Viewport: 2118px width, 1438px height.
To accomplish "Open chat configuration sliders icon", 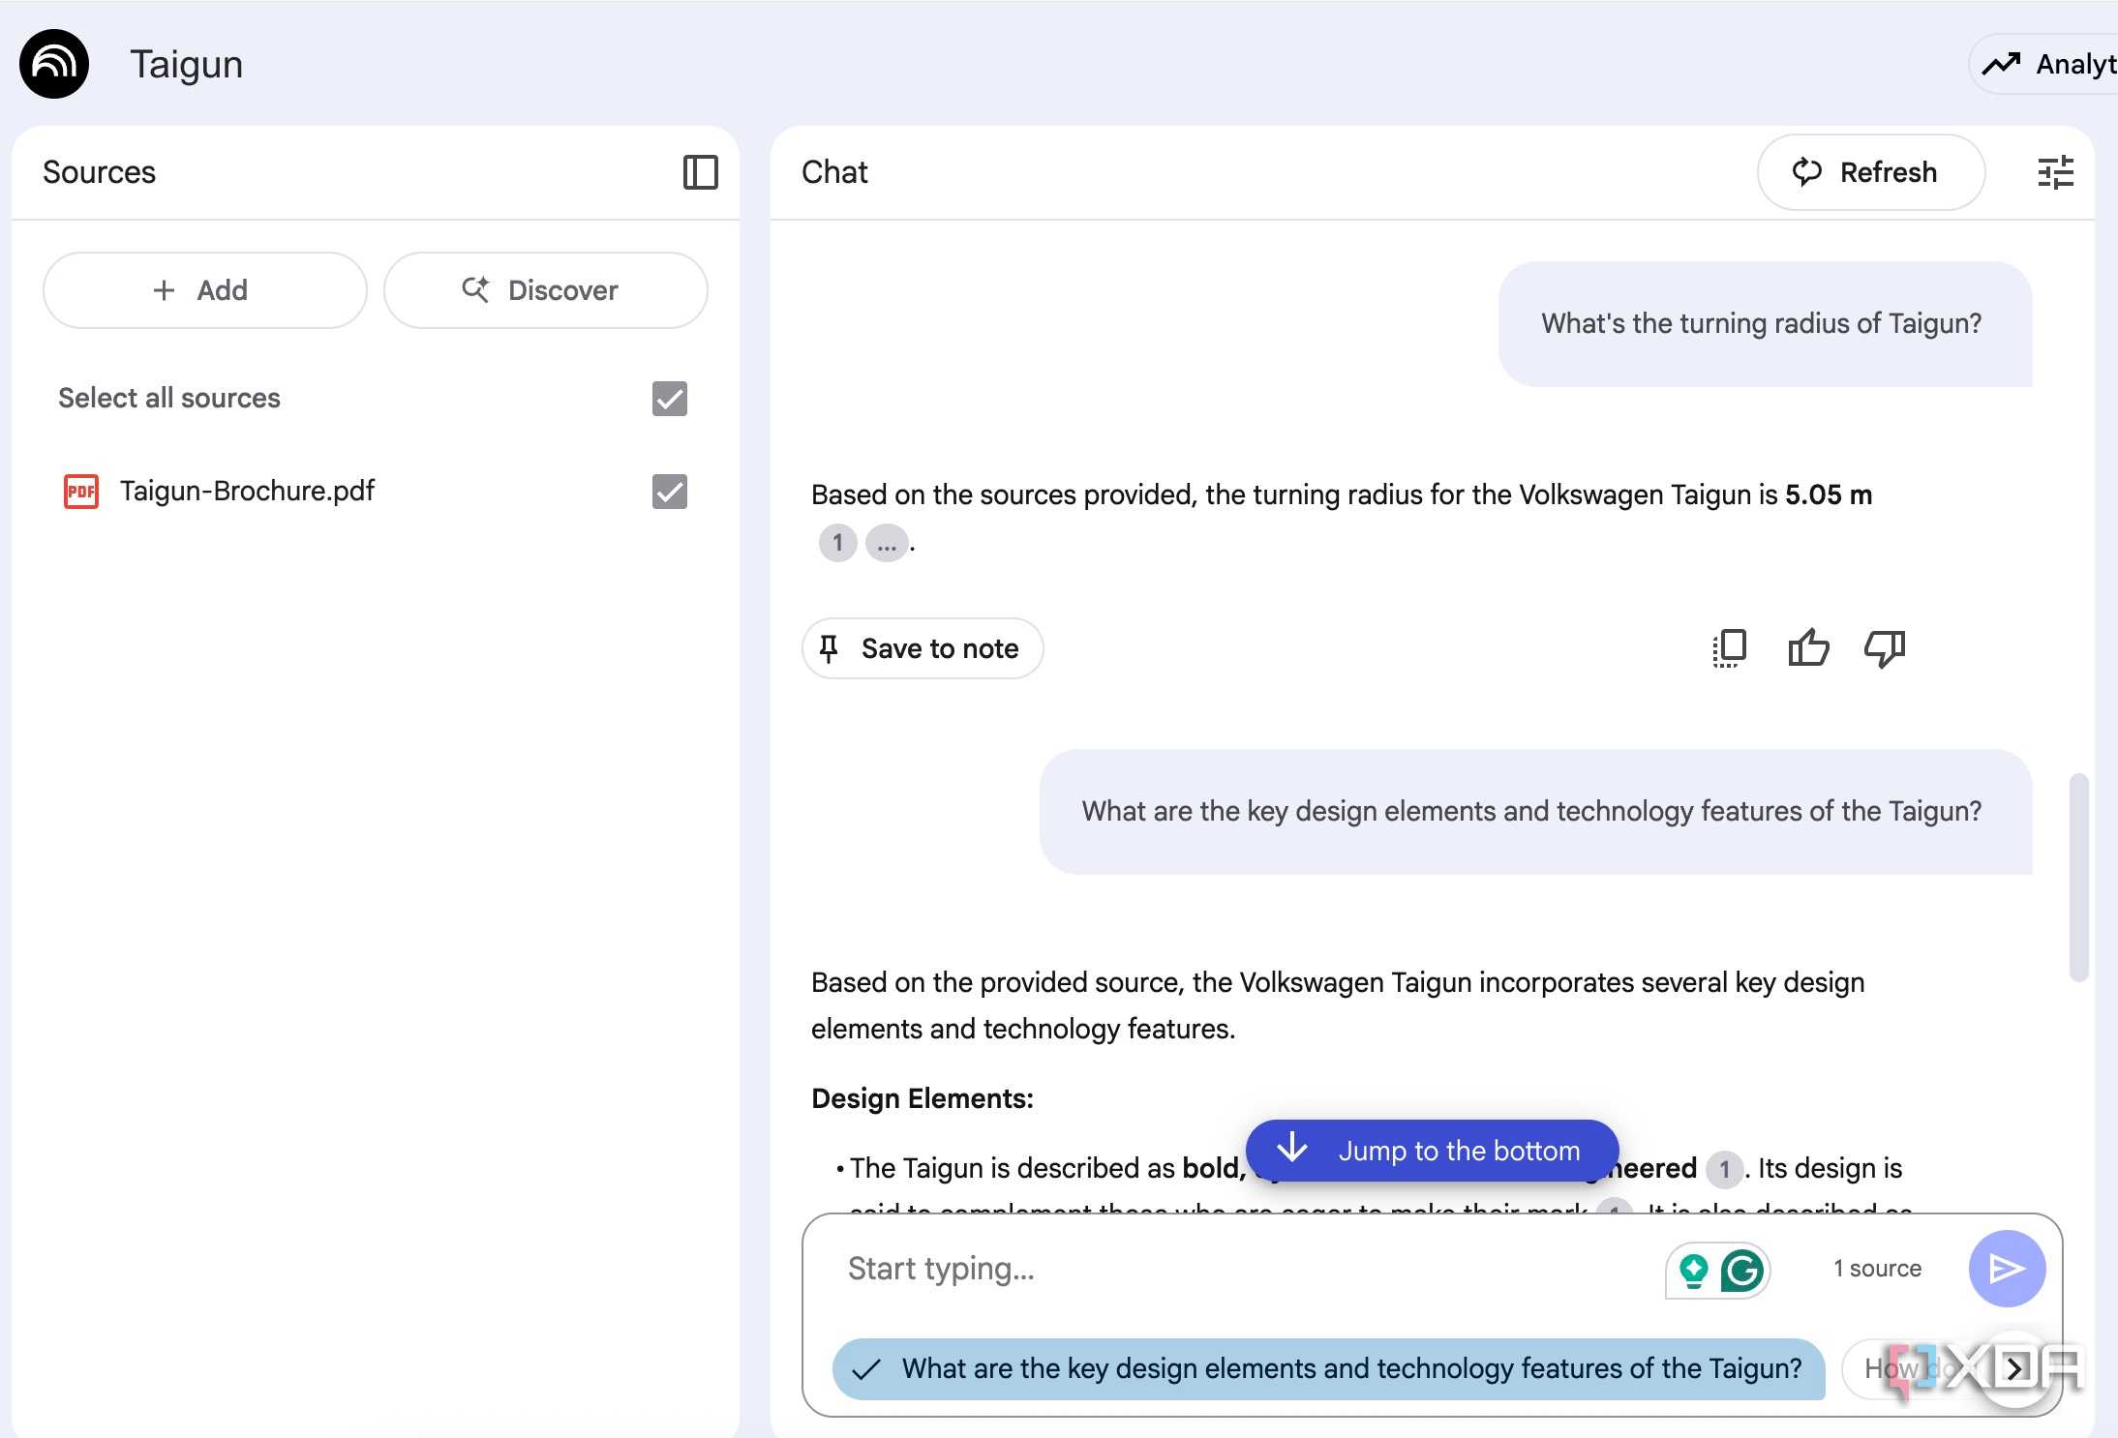I will (x=2055, y=172).
